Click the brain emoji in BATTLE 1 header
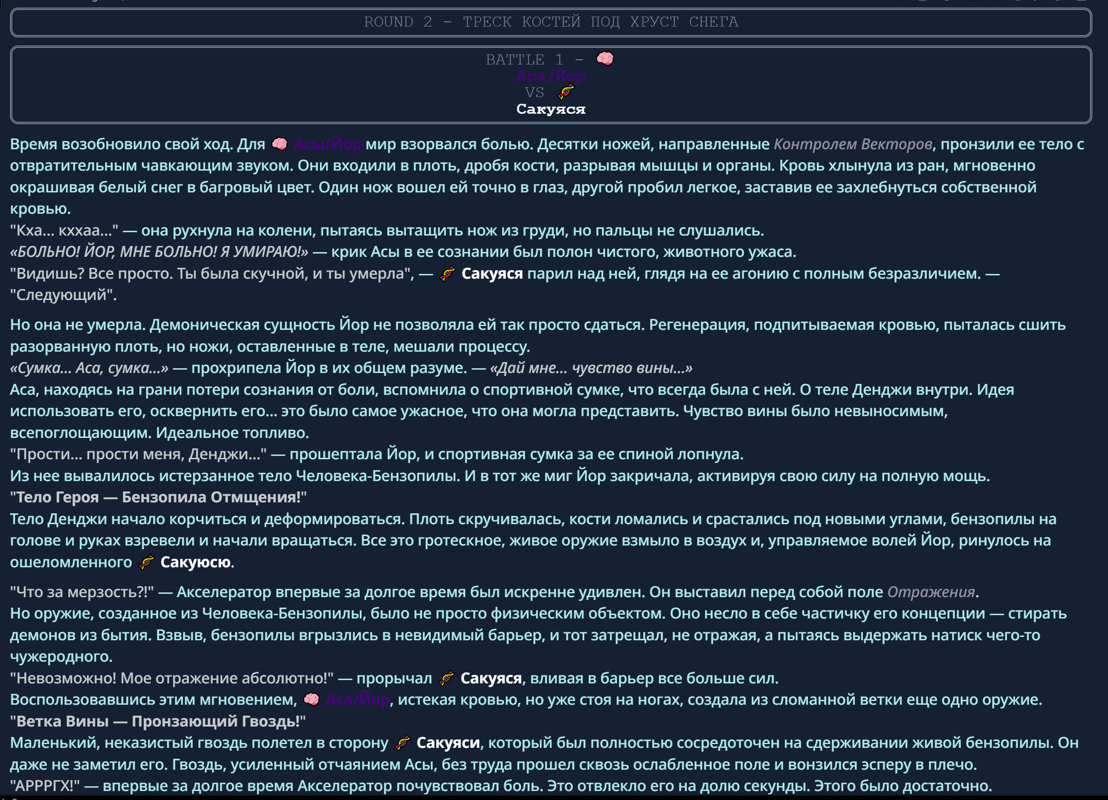Viewport: 1108px width, 800px height. [x=605, y=59]
